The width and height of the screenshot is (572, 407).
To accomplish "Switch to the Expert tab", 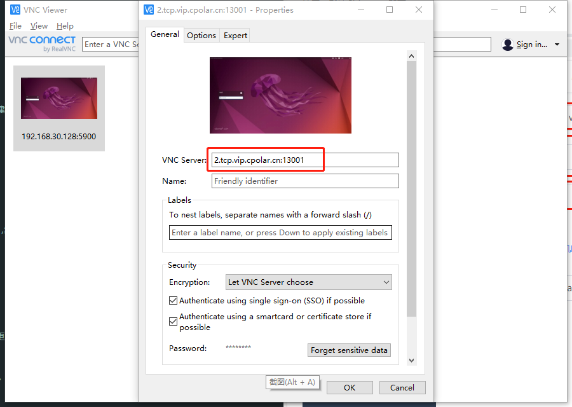I will point(235,36).
